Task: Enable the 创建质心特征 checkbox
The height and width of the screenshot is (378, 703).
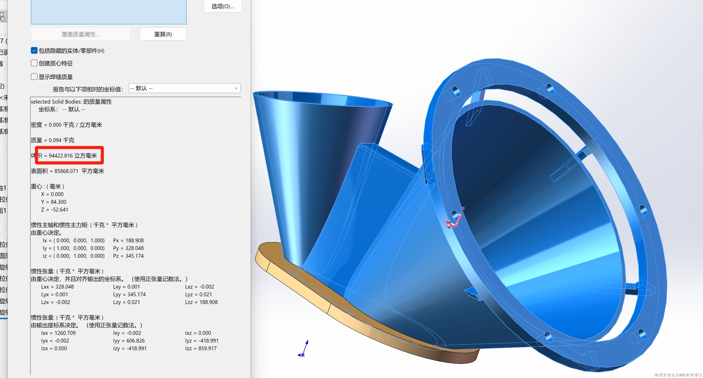Action: coord(34,63)
